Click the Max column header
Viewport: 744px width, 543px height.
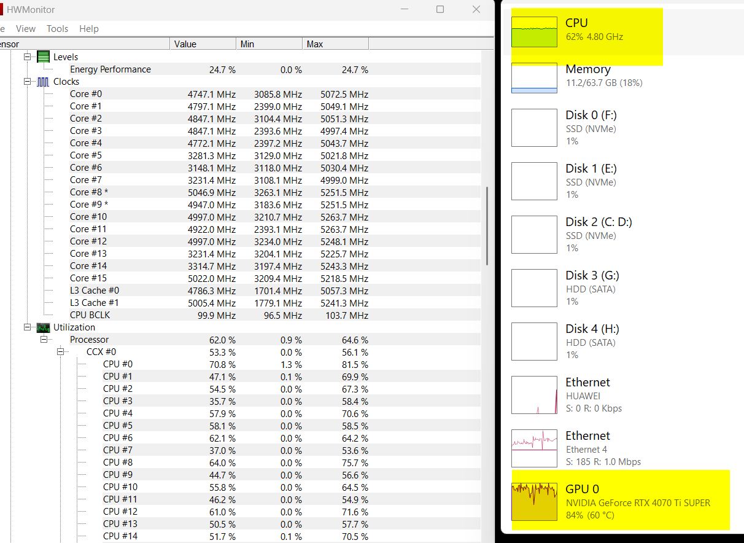(x=335, y=44)
